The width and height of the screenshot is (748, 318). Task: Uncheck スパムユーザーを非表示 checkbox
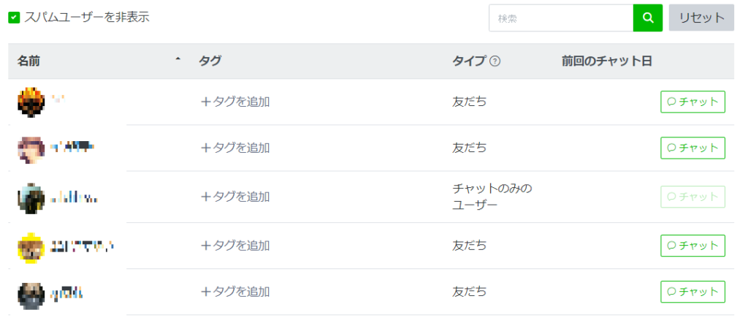14,18
